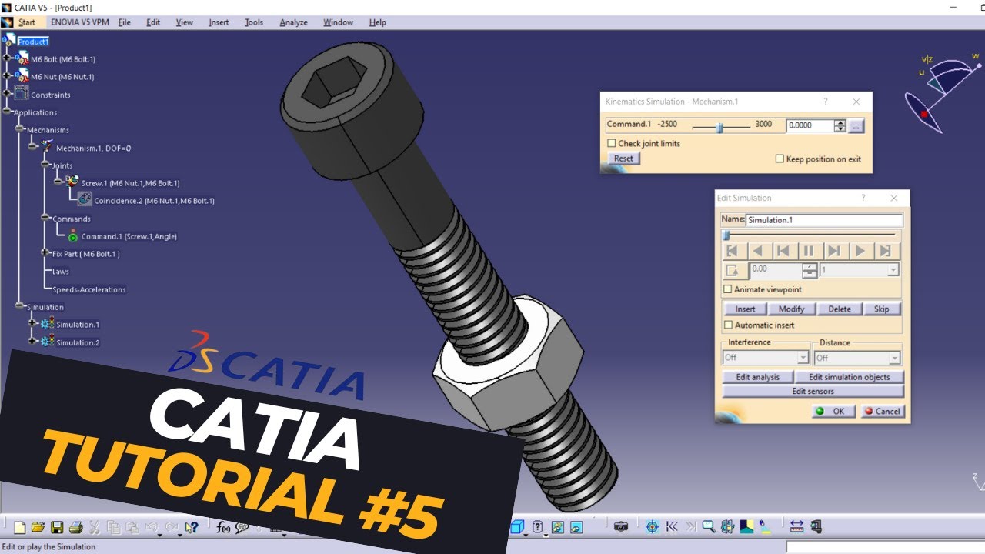Viewport: 985px width, 554px height.
Task: Open the Start menu
Action: click(27, 22)
